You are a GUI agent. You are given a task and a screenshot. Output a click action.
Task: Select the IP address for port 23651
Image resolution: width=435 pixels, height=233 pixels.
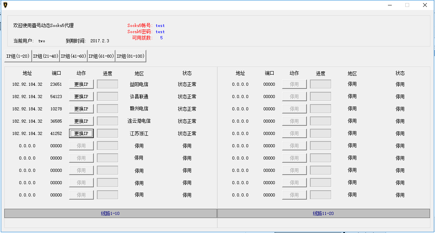[x=27, y=84]
